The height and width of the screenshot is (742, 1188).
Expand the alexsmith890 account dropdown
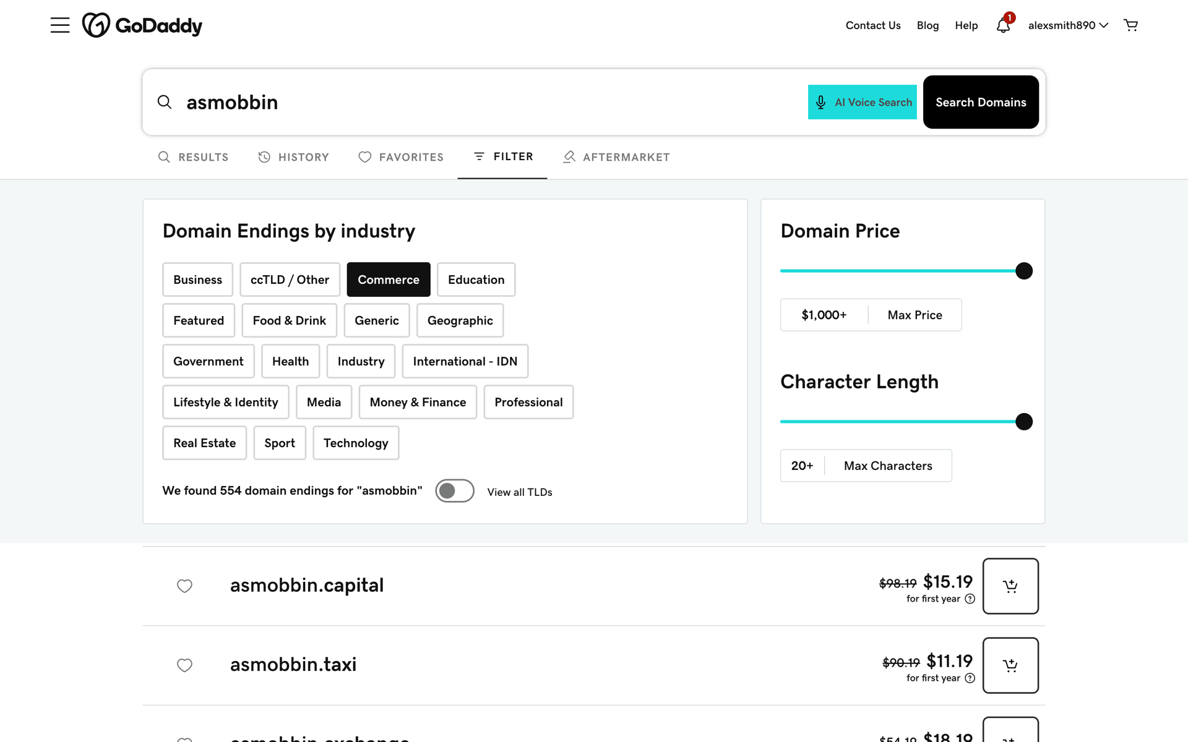[1068, 25]
